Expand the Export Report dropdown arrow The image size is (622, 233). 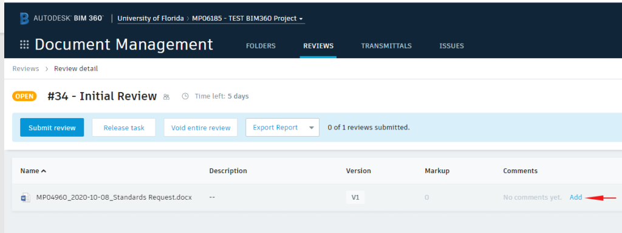click(x=312, y=128)
